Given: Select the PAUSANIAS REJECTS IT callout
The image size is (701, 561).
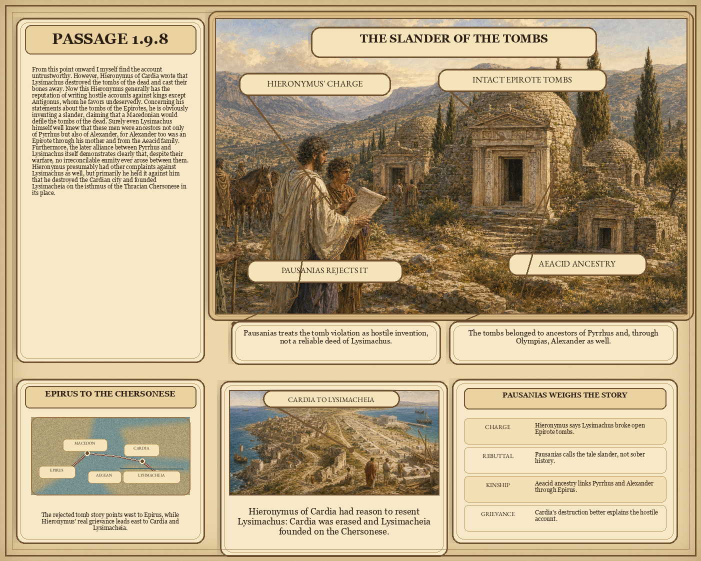Looking at the screenshot, I should [x=324, y=270].
